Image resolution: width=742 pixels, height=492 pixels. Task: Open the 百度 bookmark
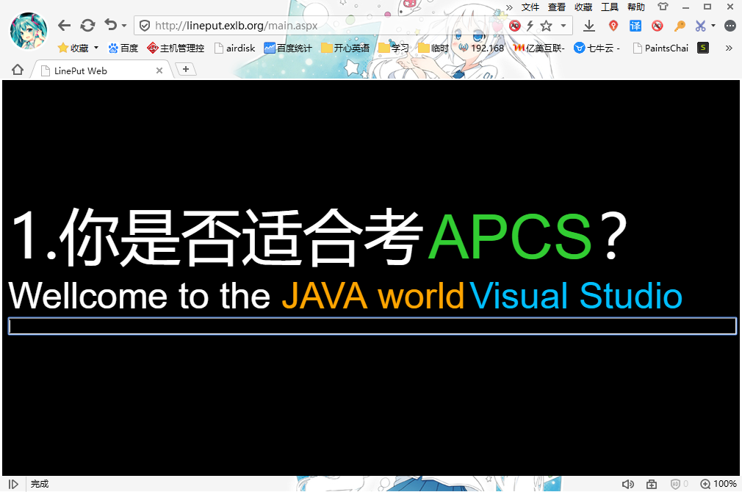pos(123,48)
